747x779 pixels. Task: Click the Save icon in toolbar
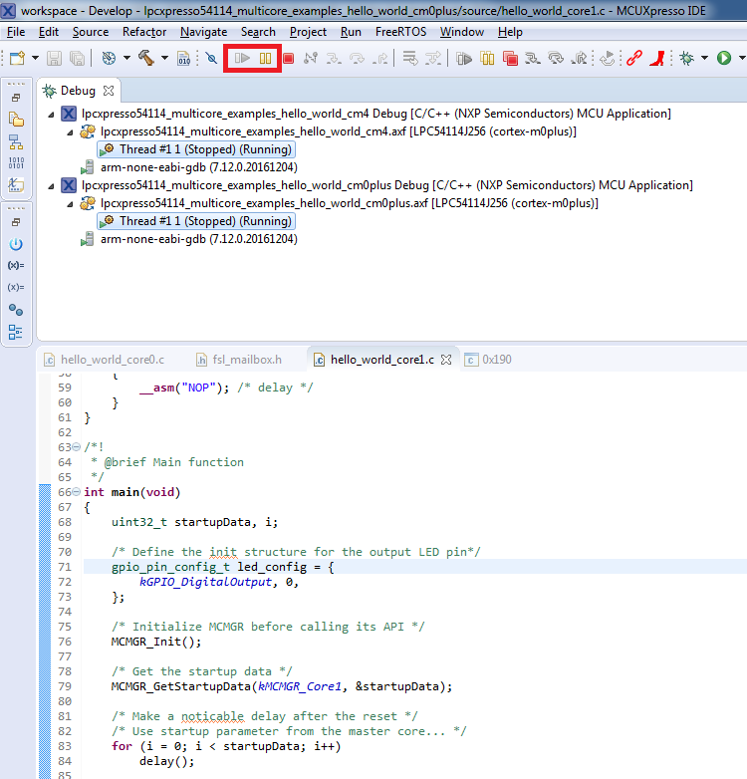click(54, 59)
